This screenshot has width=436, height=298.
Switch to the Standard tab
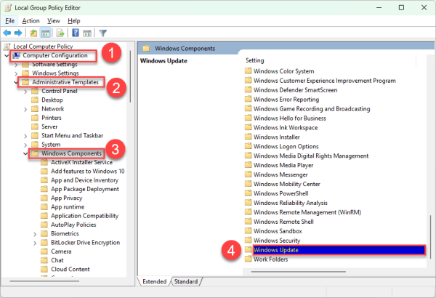click(186, 281)
